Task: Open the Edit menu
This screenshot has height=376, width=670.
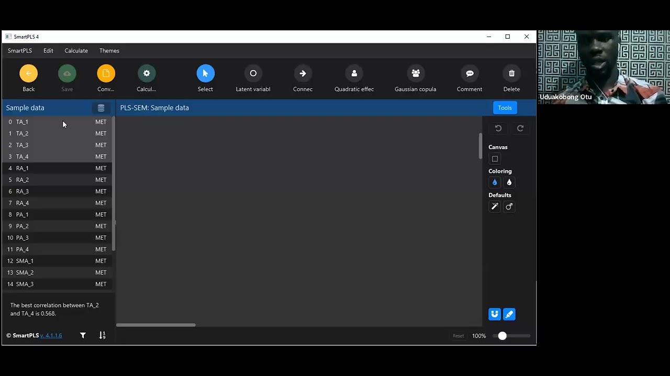Action: [x=48, y=51]
